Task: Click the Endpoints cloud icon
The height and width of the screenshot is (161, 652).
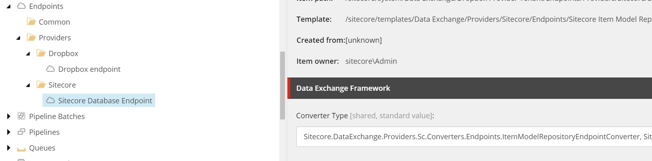Action: [x=21, y=6]
